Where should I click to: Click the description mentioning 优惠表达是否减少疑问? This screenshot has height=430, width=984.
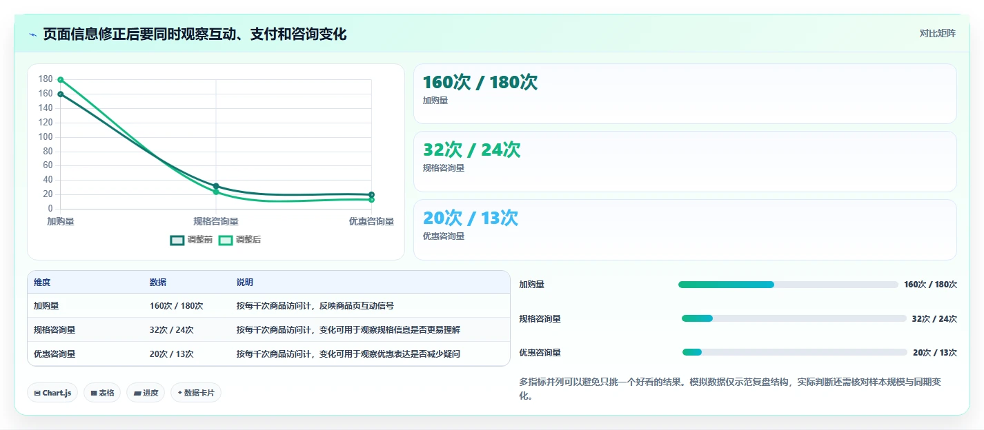pos(348,354)
